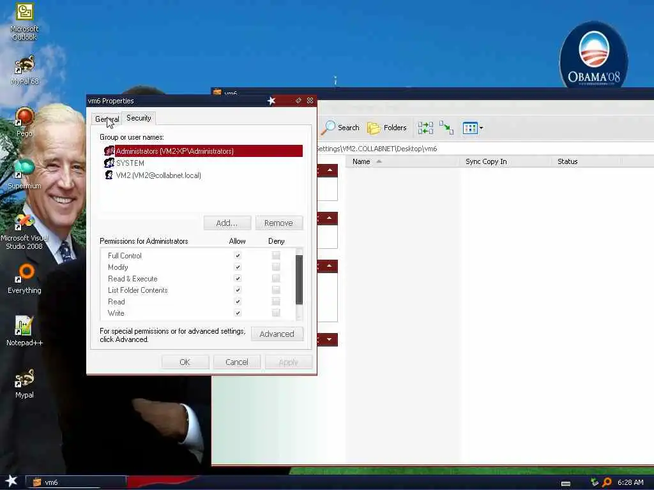Toggle Allow checkbox for Read & Execute
Screen dimensions: 654x490
click(238, 278)
